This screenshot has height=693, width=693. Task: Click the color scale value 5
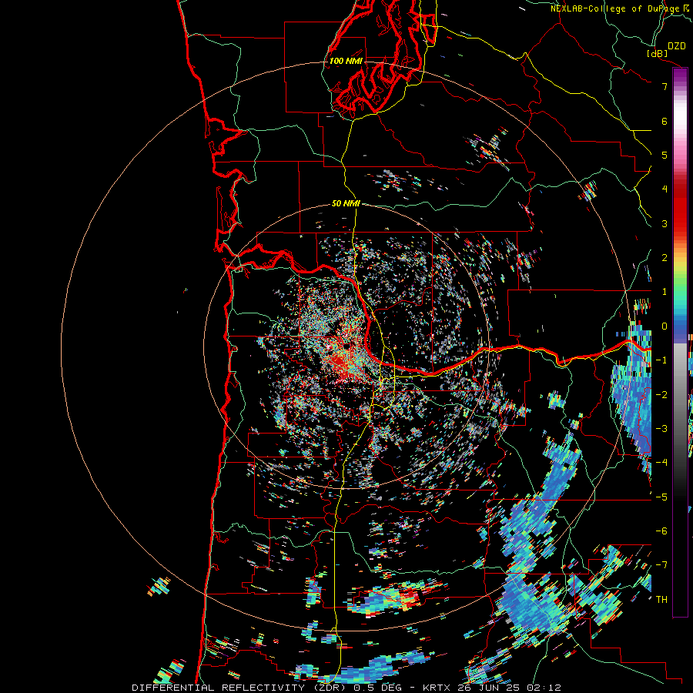(x=665, y=155)
